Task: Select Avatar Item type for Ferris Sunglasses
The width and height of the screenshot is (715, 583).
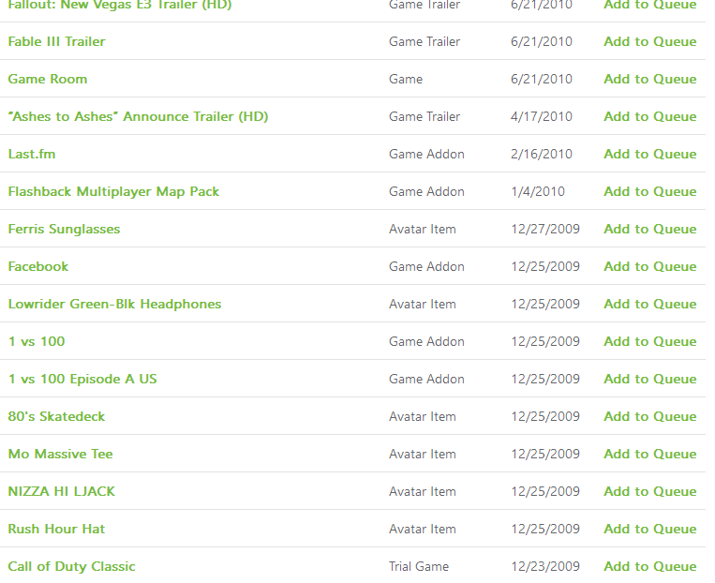Action: [423, 229]
